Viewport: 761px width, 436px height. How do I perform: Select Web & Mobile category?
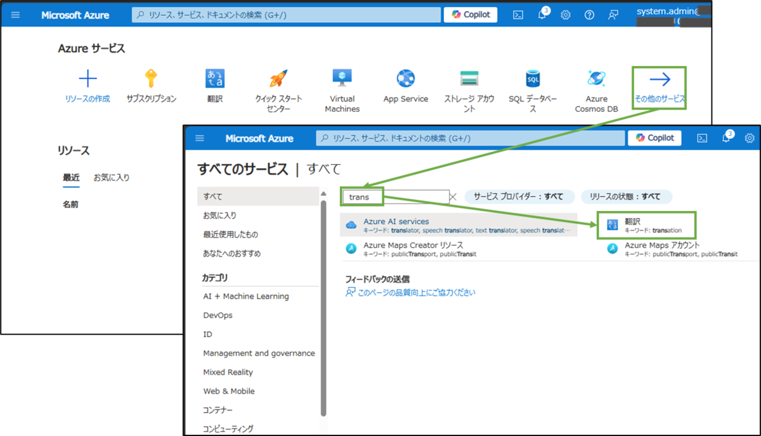[229, 392]
